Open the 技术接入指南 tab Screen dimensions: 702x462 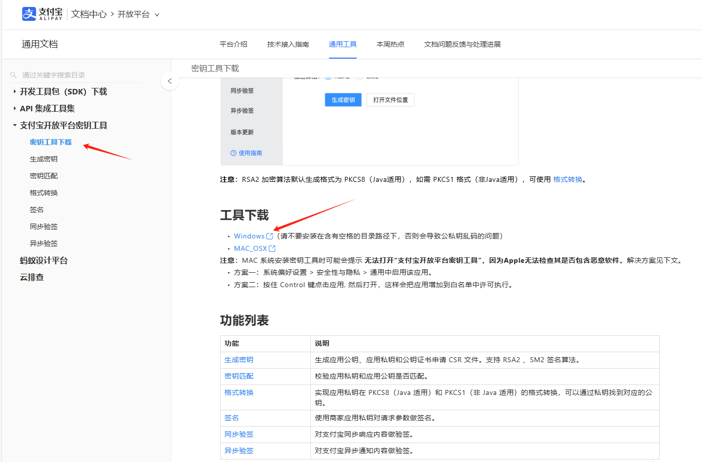pos(288,44)
